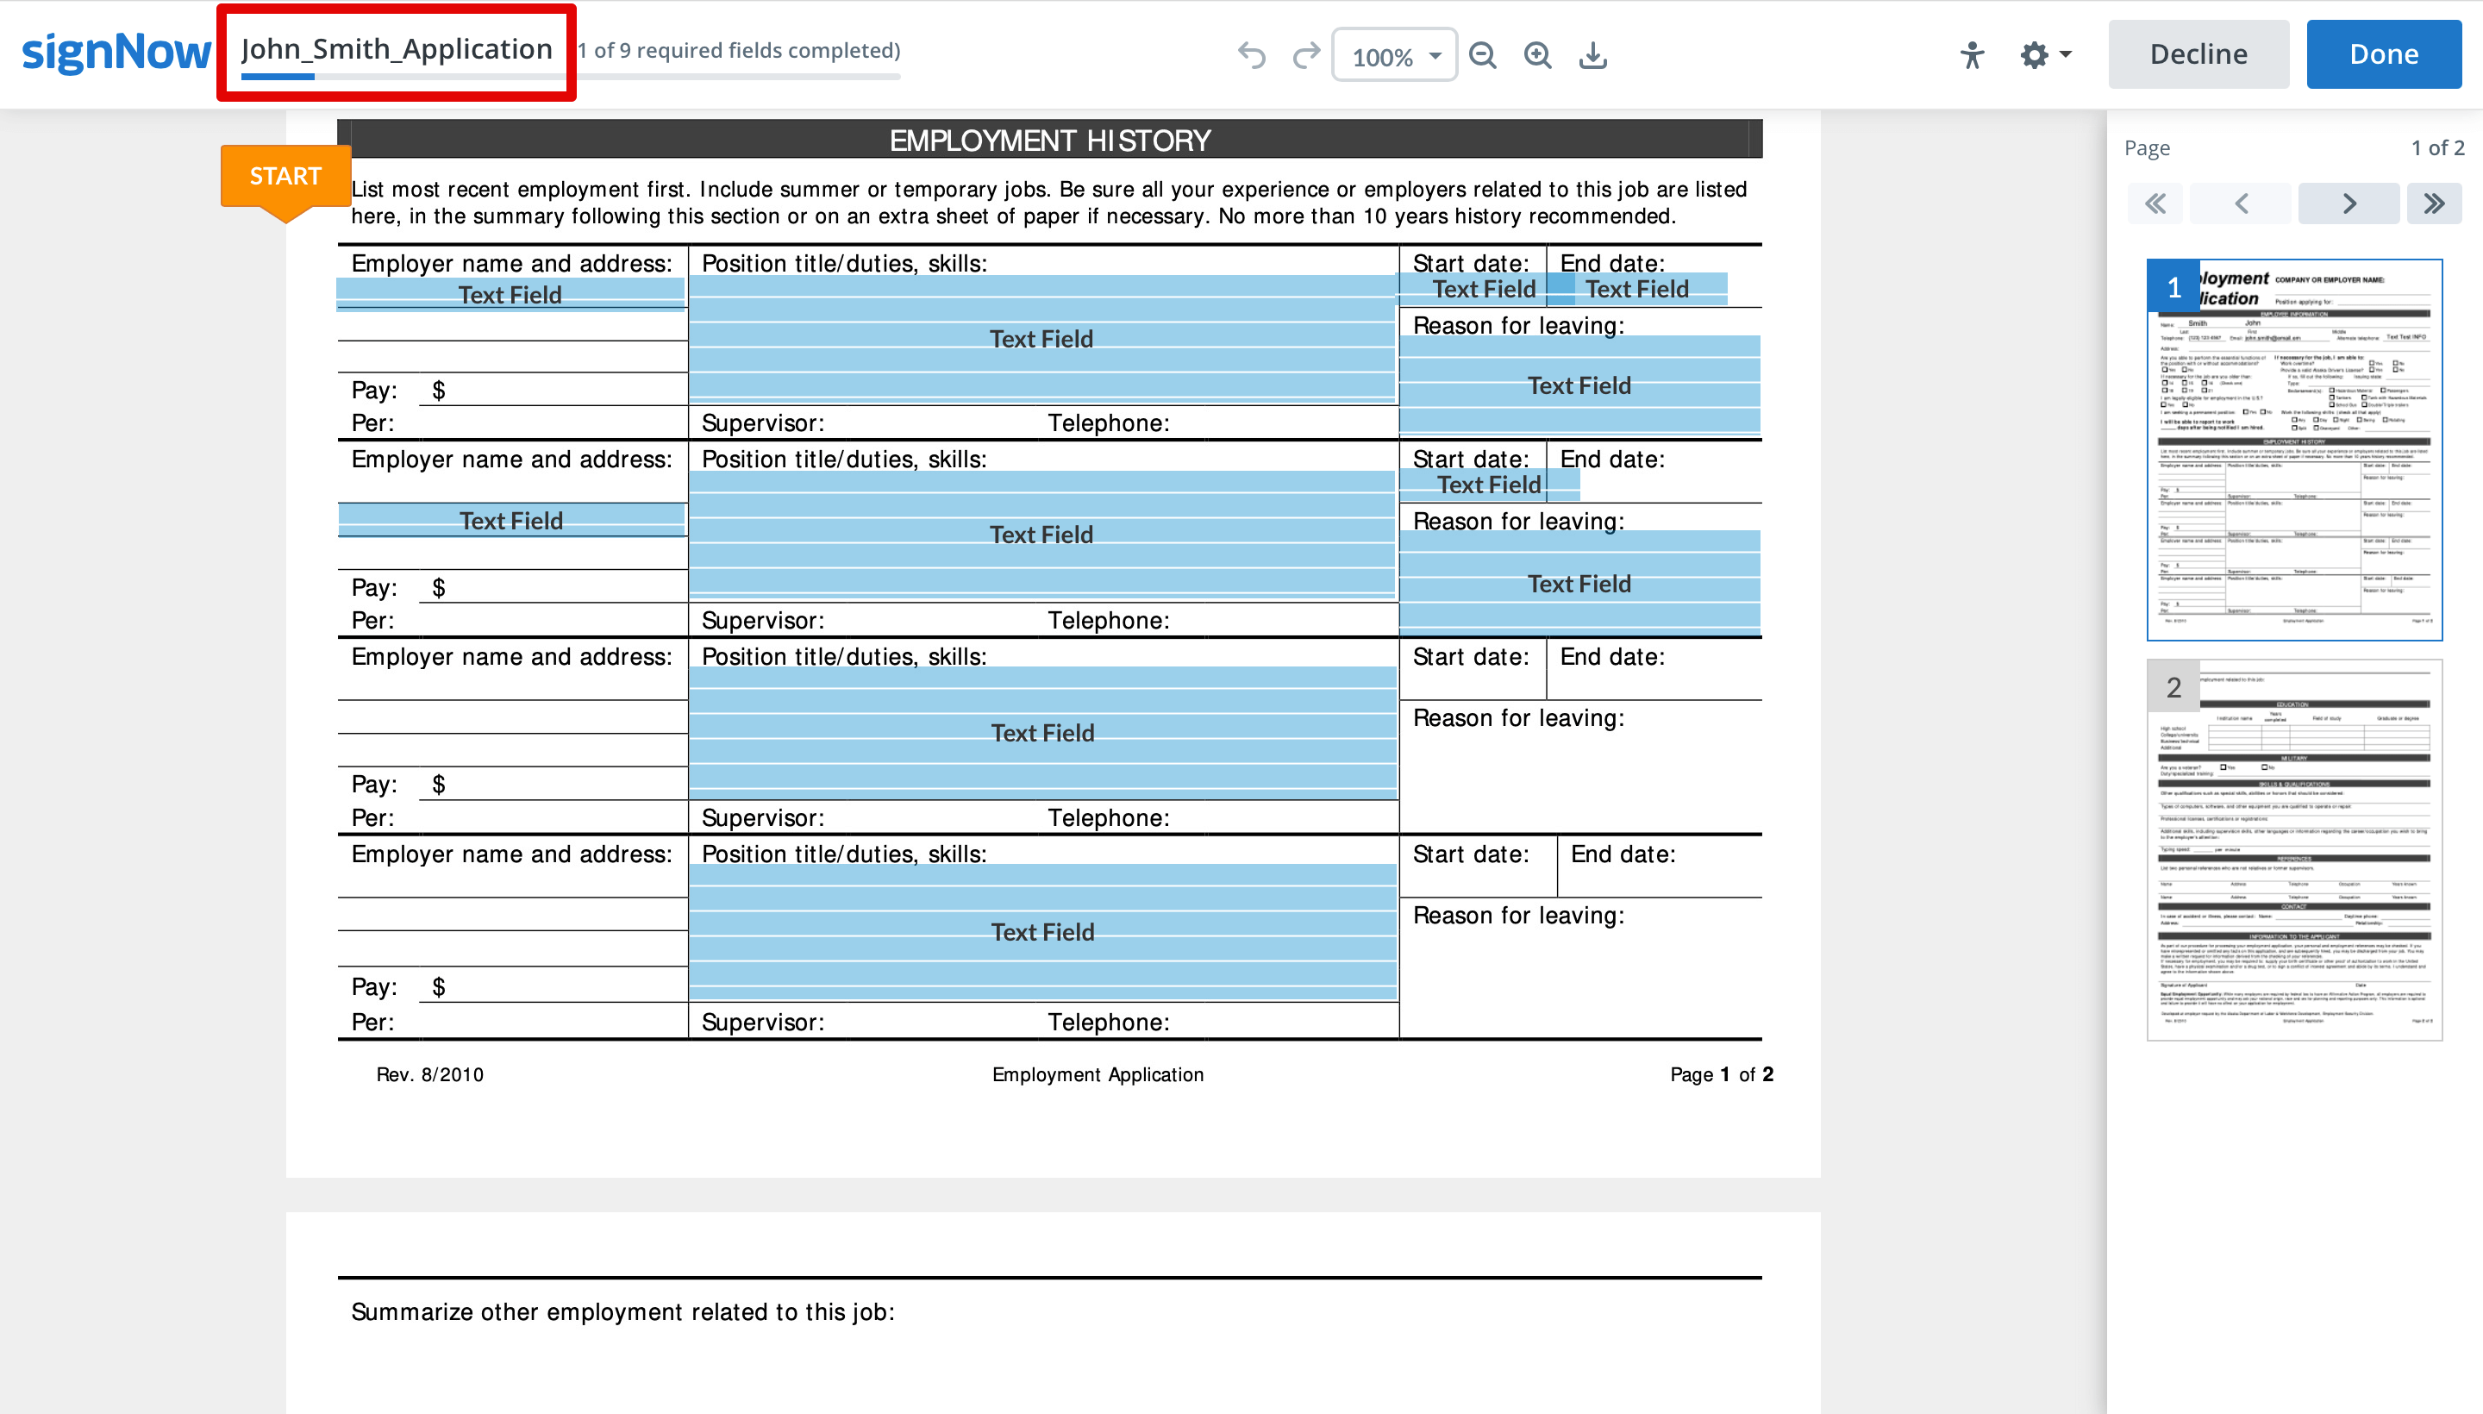Zoom out with the magnifier minus icon
This screenshot has width=2483, height=1414.
point(1482,55)
